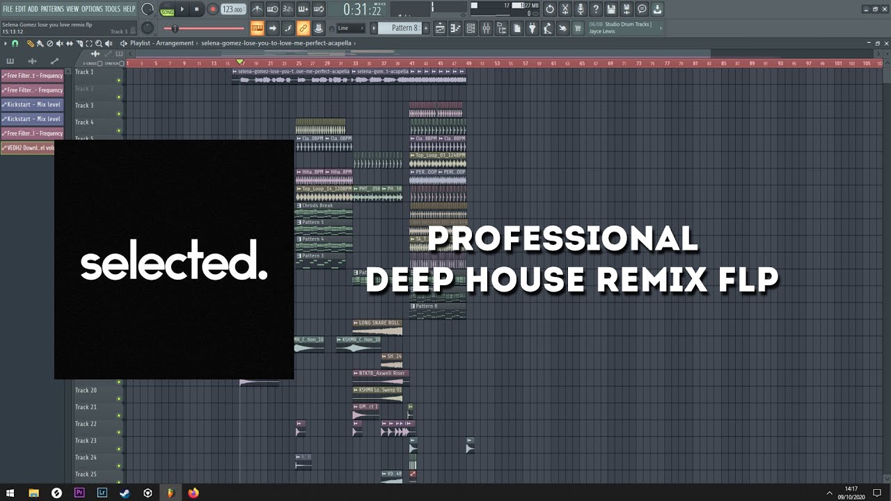Open the shopping cart icon
The width and height of the screenshot is (891, 501).
578,28
